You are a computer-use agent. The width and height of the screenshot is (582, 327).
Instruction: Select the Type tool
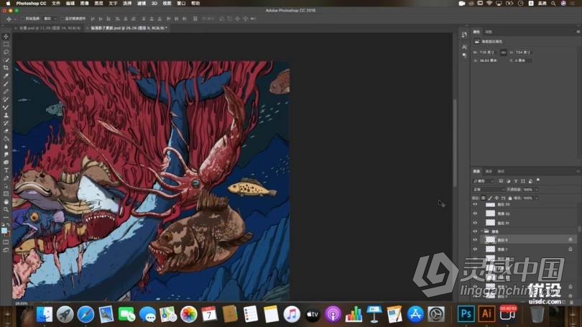tap(6, 170)
